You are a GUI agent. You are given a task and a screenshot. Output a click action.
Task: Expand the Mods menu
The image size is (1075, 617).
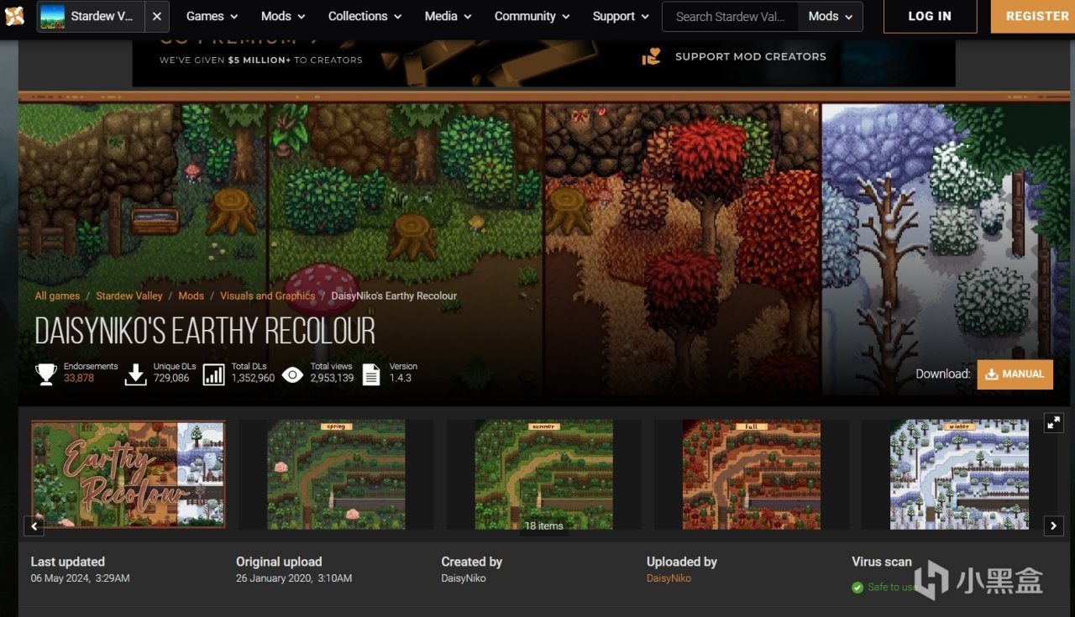point(283,16)
